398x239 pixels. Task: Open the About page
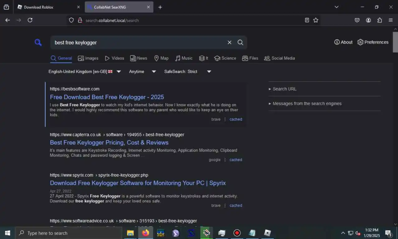tap(343, 42)
